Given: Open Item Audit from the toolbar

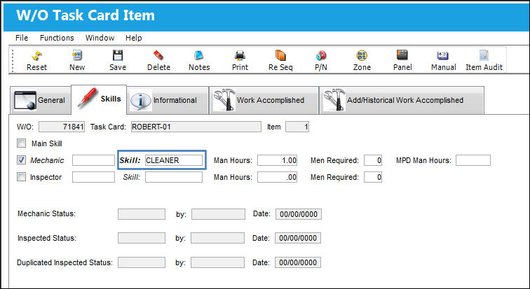Looking at the screenshot, I should pos(484,60).
